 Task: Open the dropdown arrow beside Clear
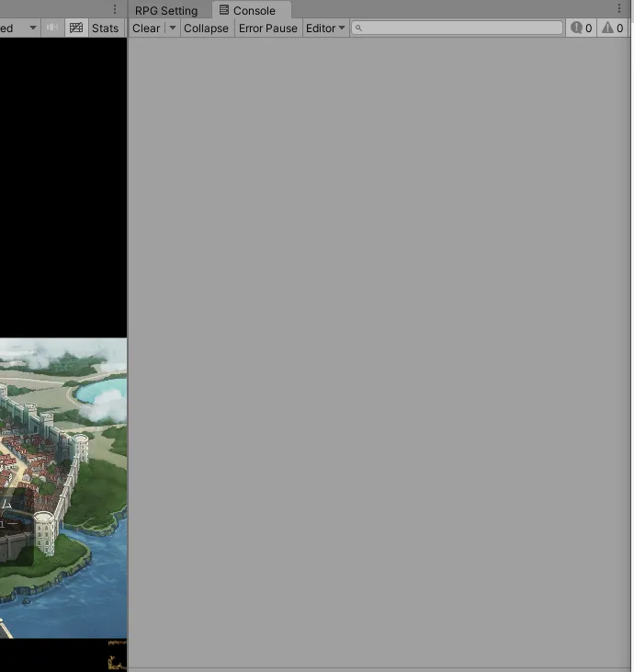(172, 28)
